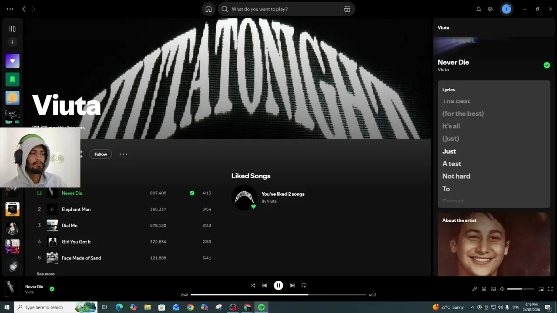Jump to lyric line (for the best)

[x=463, y=113]
